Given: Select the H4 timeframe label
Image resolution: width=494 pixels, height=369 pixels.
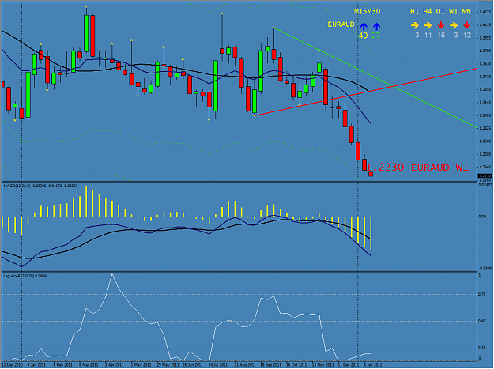Looking at the screenshot, I should 428,12.
